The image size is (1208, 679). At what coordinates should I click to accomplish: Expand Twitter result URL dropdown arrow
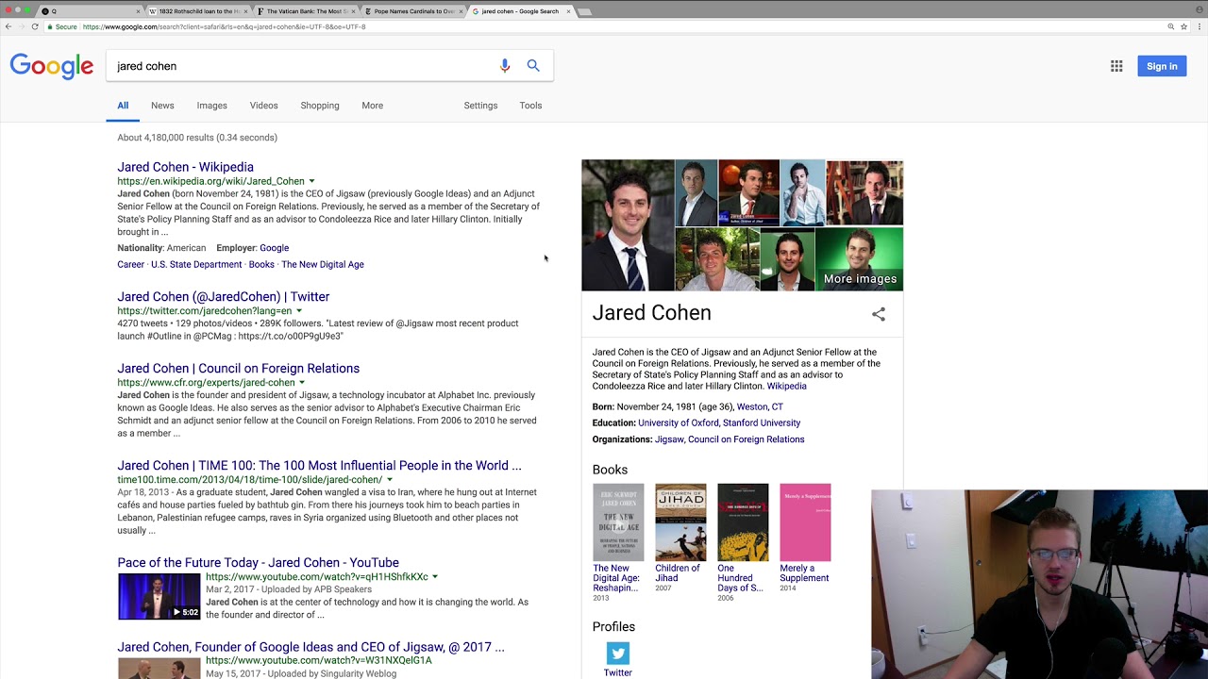coord(299,310)
